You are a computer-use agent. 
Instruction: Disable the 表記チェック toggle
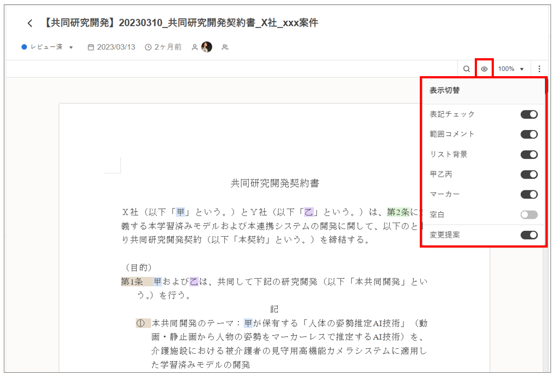click(529, 114)
